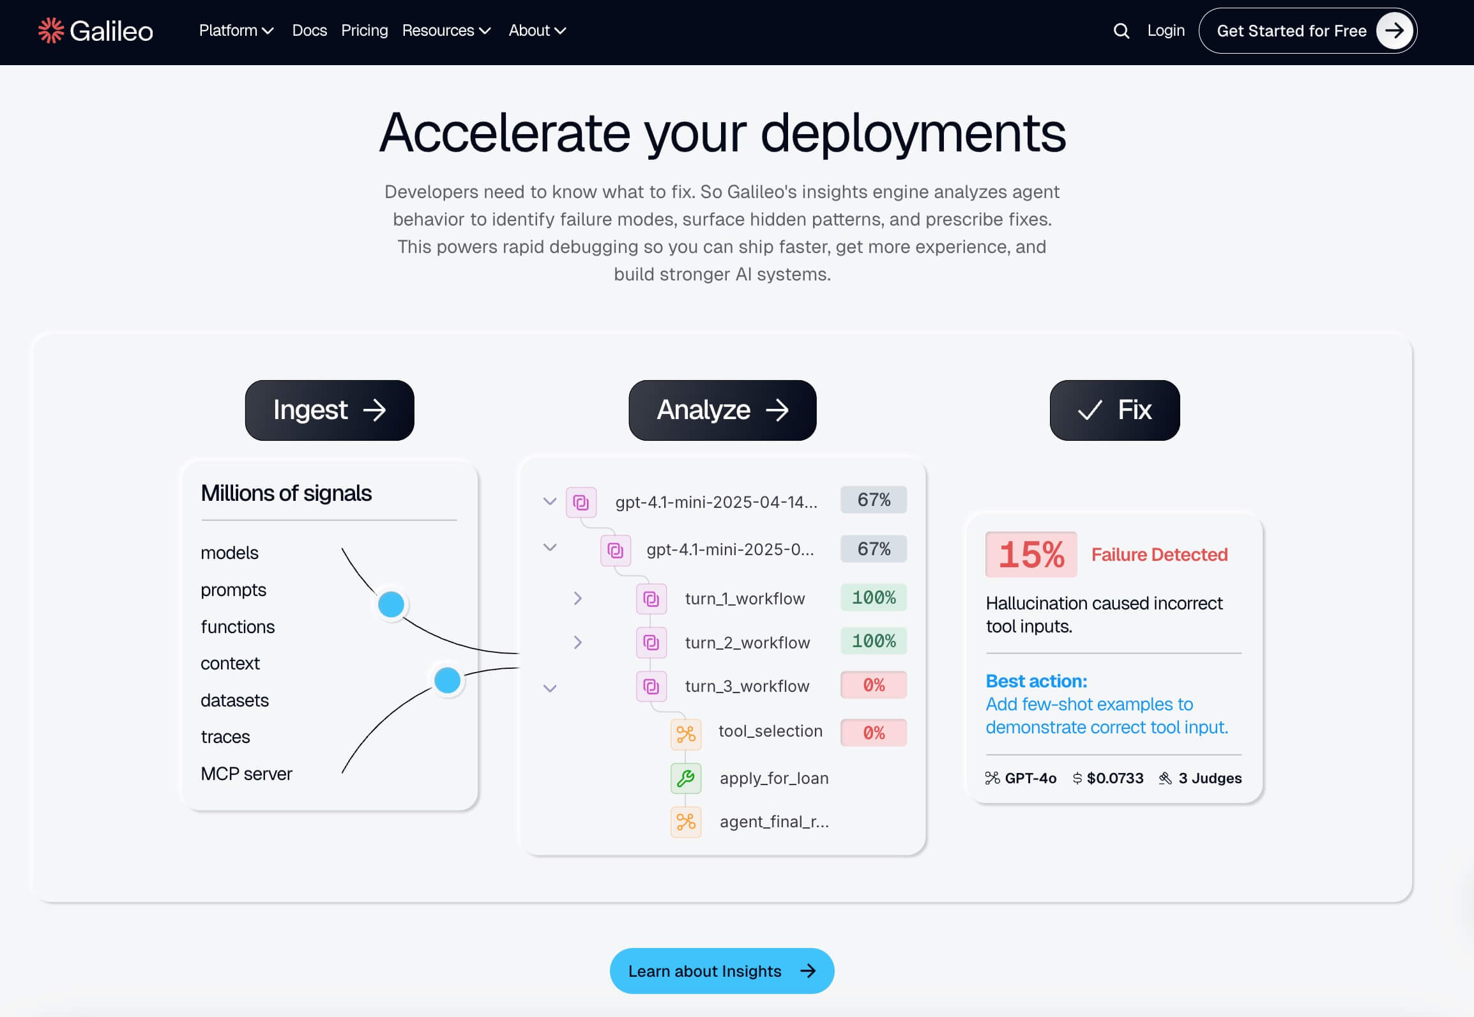Click the pink turn_1_workflow icon
Image resolution: width=1474 pixels, height=1017 pixels.
tap(651, 599)
